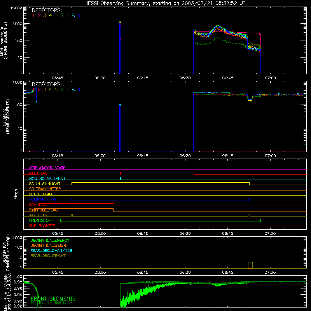This screenshot has width=311, height=311.
Task: Click green detector 6 in front segments legend
Action: click(62, 16)
